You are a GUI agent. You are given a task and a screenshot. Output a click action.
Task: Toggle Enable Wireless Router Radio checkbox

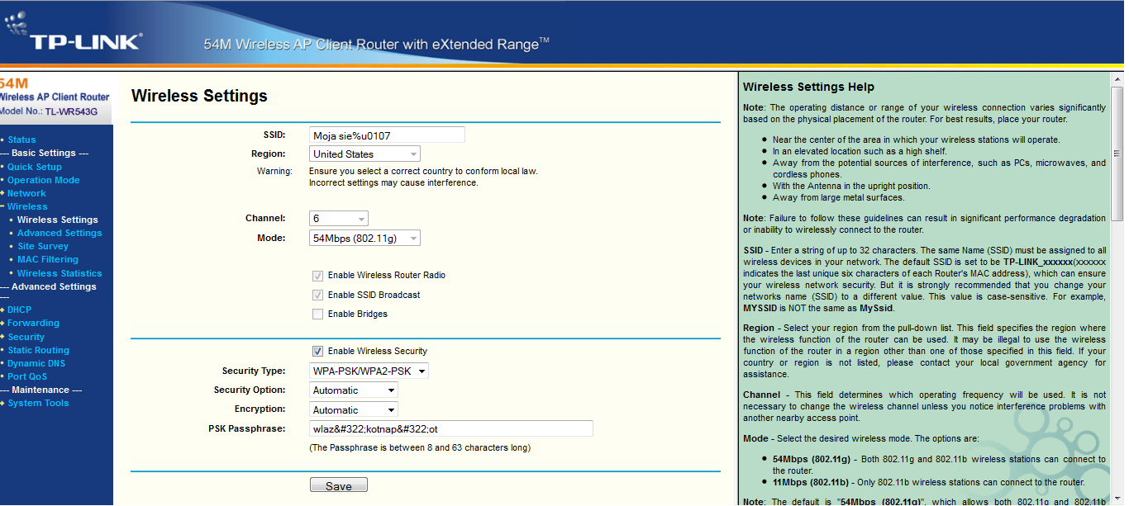[x=317, y=275]
